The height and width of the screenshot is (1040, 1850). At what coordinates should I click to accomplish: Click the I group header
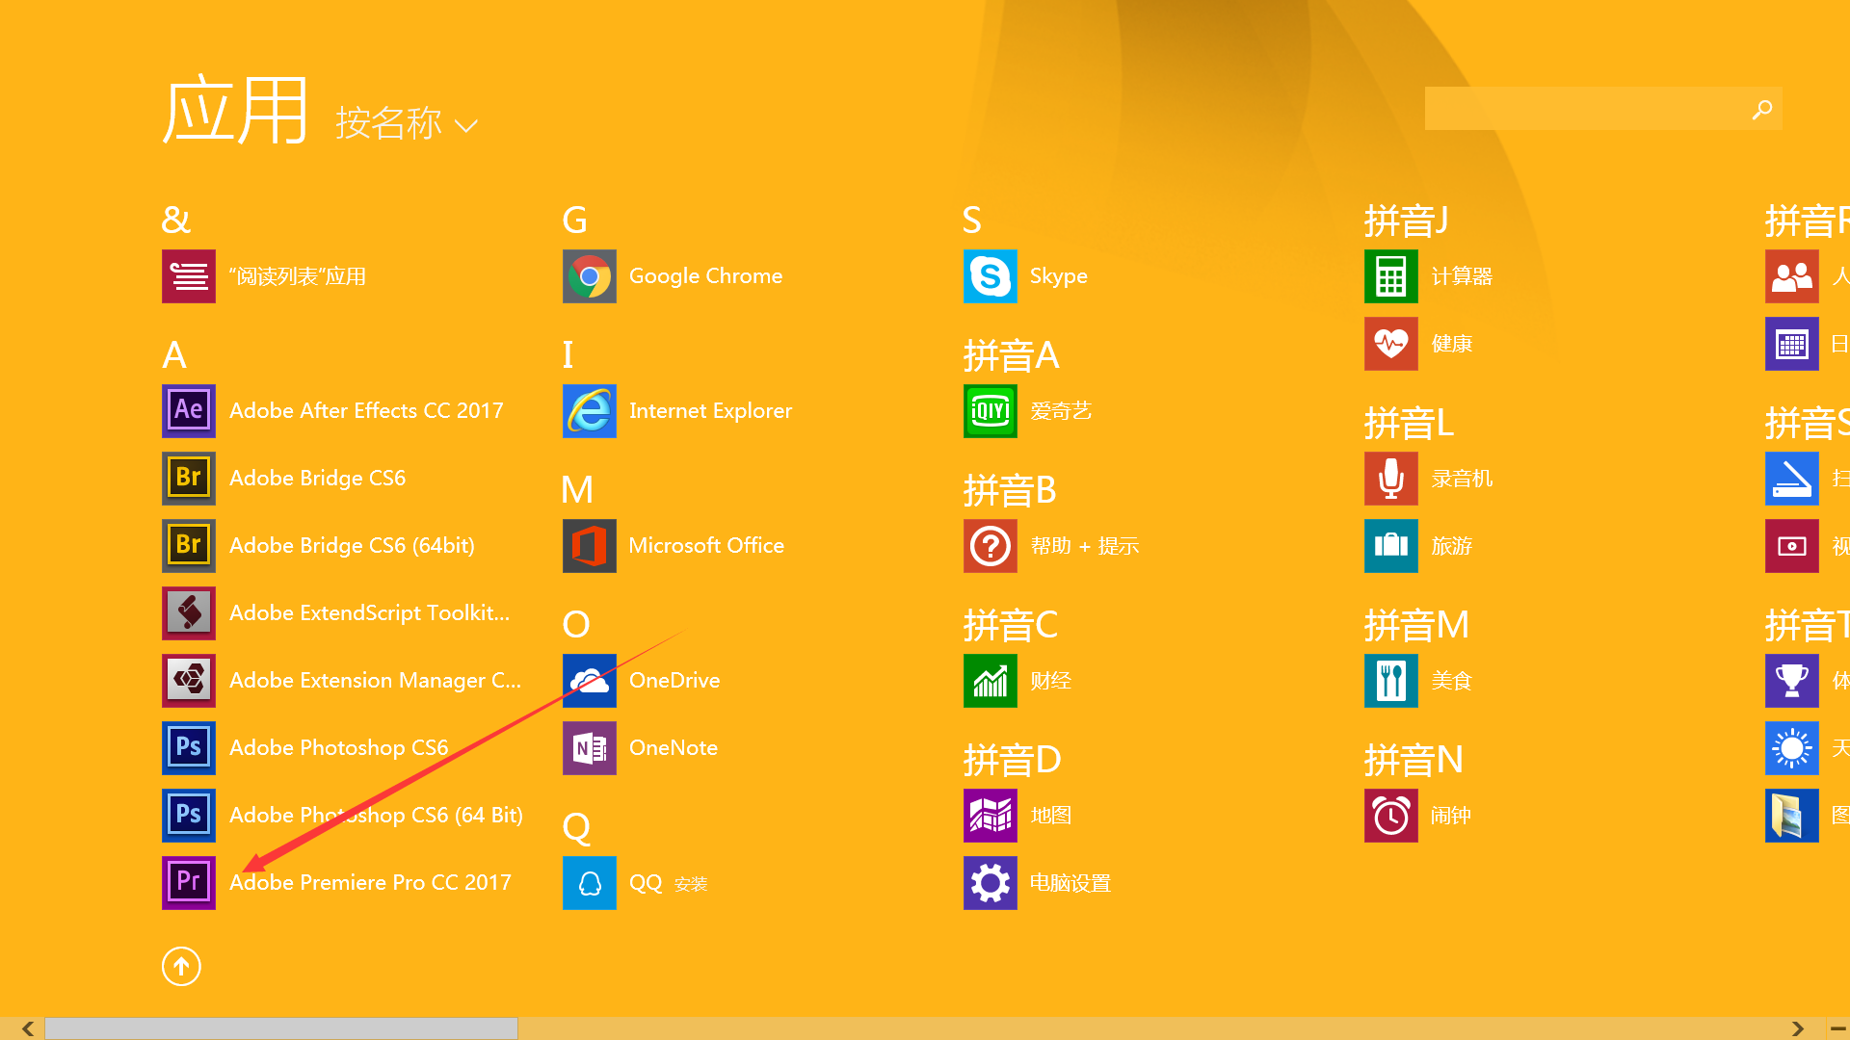pyautogui.click(x=568, y=355)
